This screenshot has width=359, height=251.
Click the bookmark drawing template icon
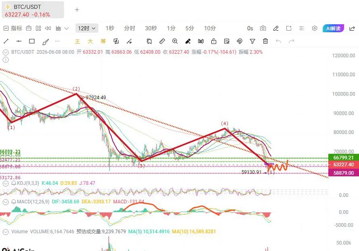click(x=149, y=41)
